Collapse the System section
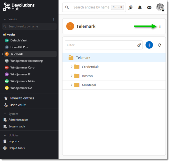Viewport: 170px width, 162px height. [5, 114]
